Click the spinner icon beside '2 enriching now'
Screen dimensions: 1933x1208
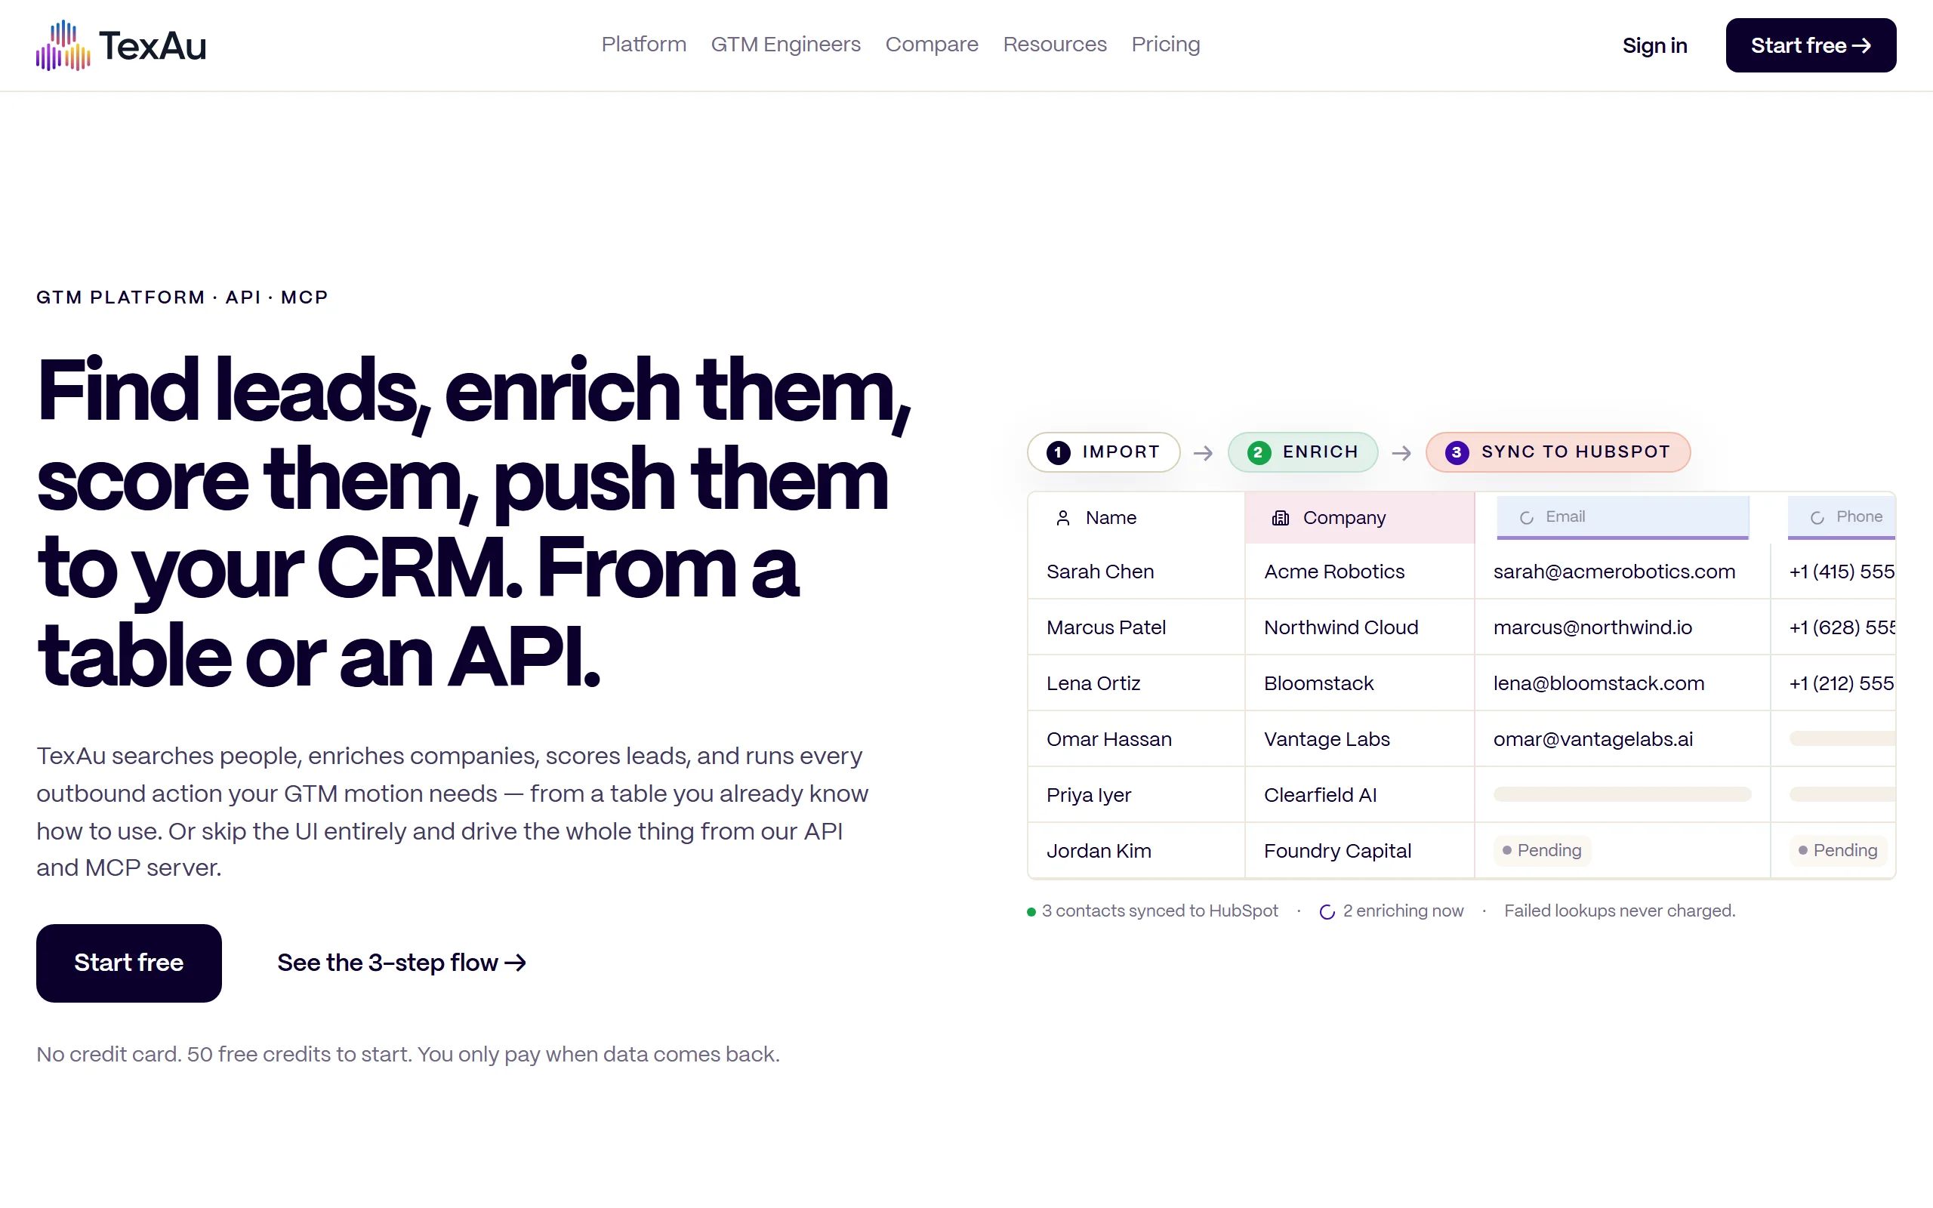(x=1327, y=911)
